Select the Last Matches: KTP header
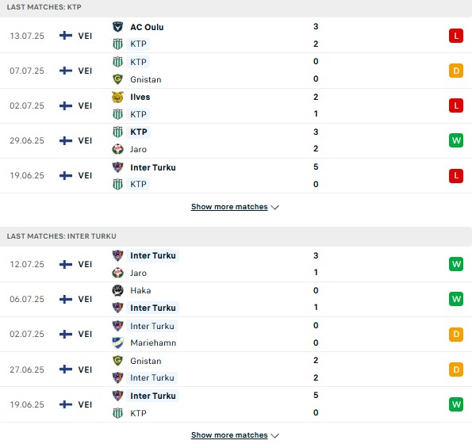 [44, 7]
